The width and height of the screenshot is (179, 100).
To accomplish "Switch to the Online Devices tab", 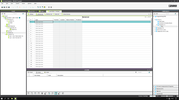I will [x=66, y=14].
